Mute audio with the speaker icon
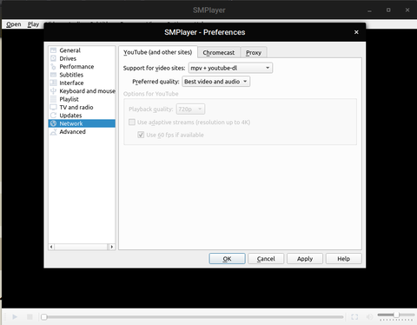Viewport: 417px width, 325px height. click(x=369, y=317)
